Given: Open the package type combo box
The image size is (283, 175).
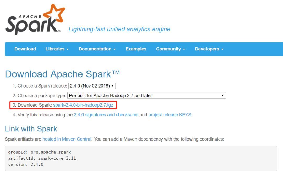Looking at the screenshot, I should tap(146, 96).
